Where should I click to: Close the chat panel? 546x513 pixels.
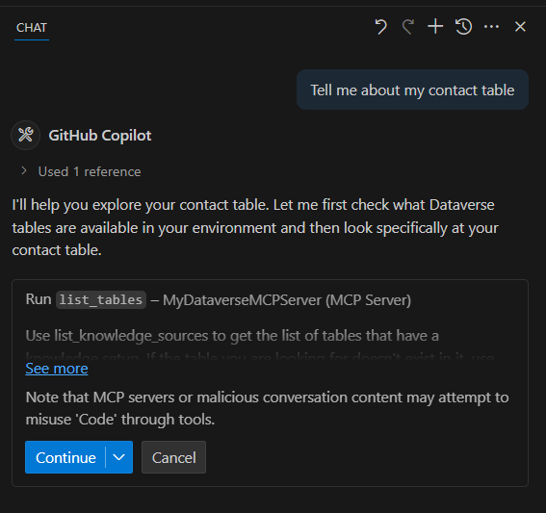click(x=520, y=27)
